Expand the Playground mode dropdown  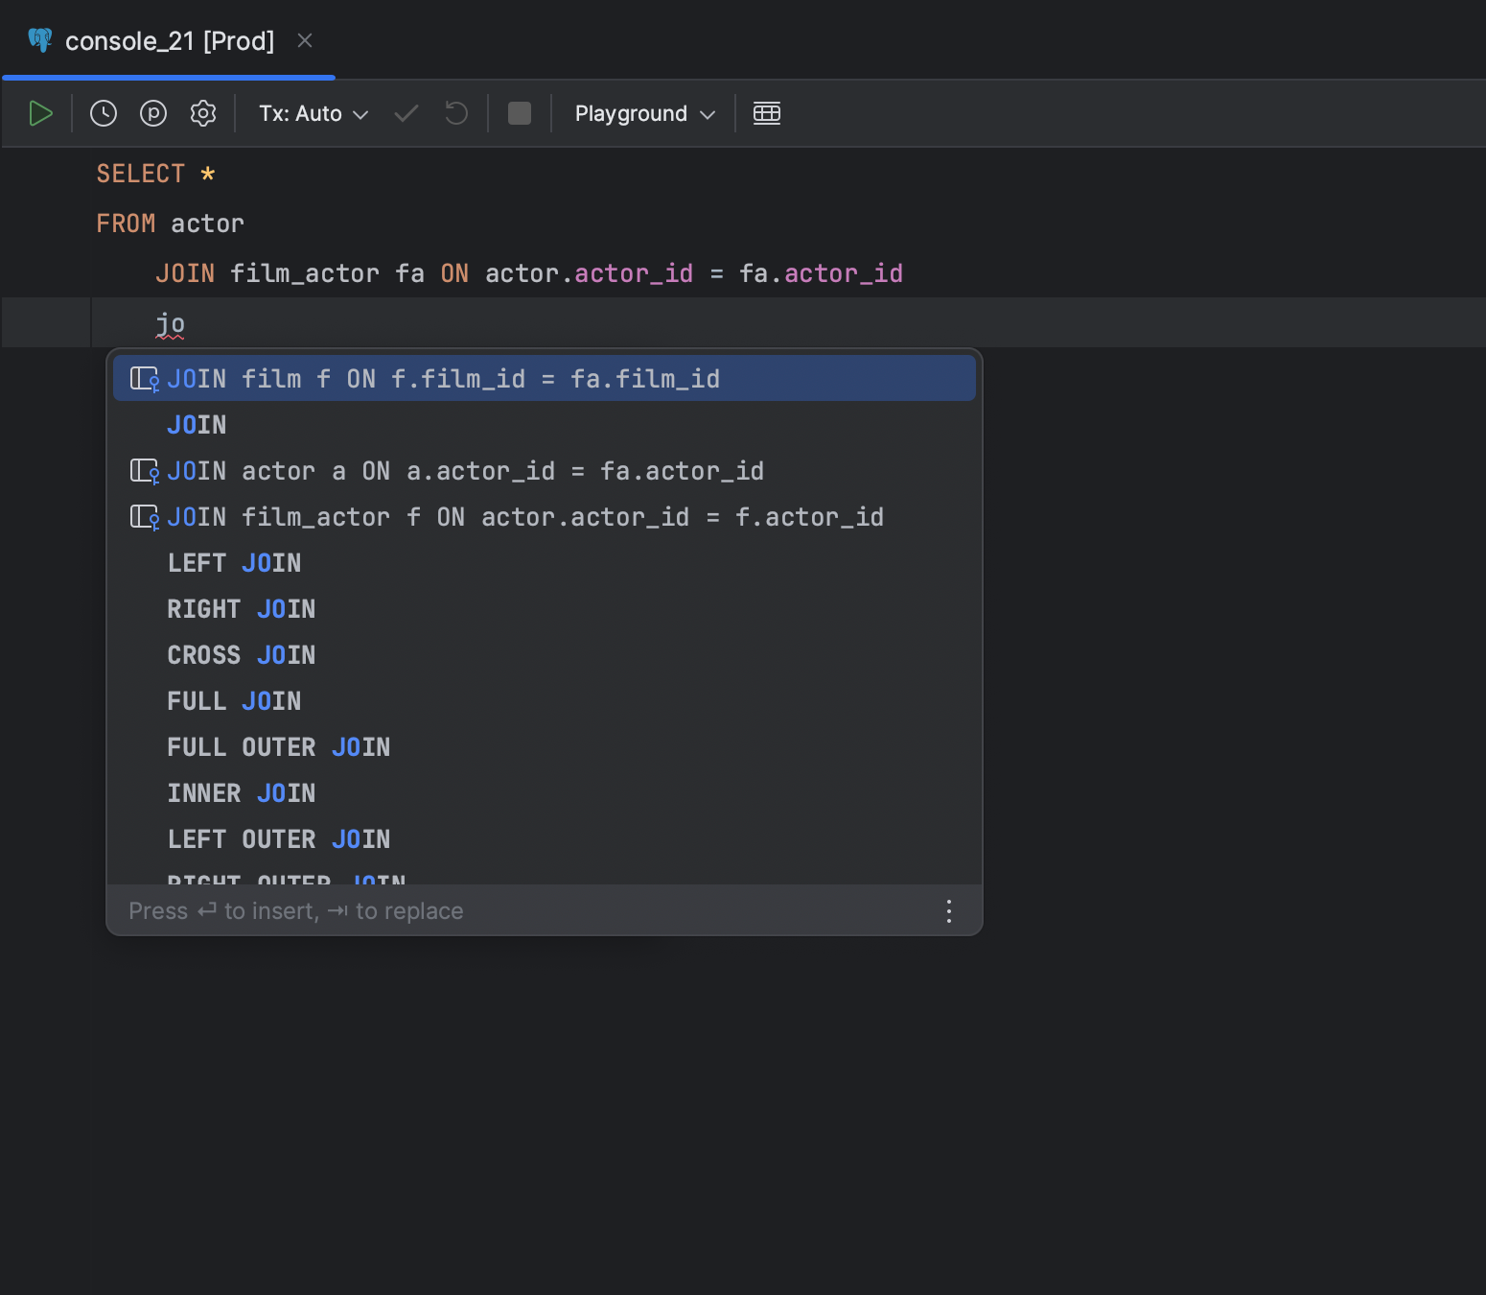pos(644,113)
